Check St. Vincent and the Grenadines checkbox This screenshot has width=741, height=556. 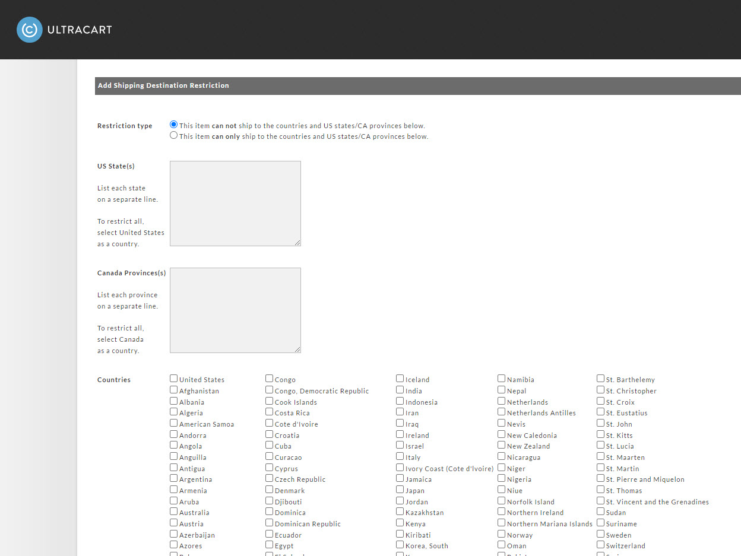coord(600,501)
